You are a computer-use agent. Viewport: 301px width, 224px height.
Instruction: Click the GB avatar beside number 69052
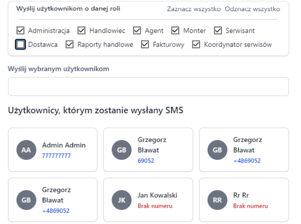tap(121, 150)
